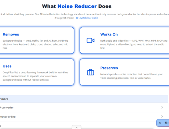Close the floating widget with the X icon

pyautogui.click(x=160, y=123)
